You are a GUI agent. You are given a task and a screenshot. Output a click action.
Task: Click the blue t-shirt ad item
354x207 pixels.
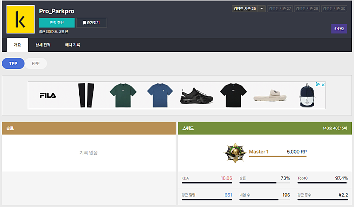pos(160,95)
